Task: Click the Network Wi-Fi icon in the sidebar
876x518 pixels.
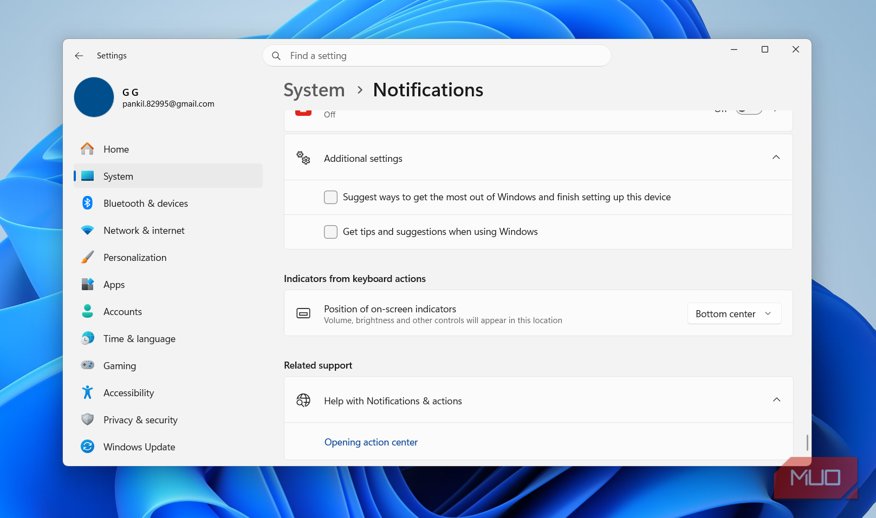Action: coord(87,230)
